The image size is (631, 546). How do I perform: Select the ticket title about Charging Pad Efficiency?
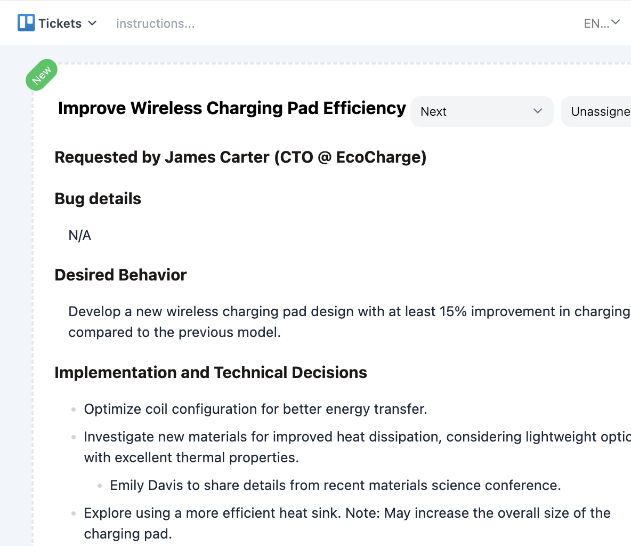point(232,108)
